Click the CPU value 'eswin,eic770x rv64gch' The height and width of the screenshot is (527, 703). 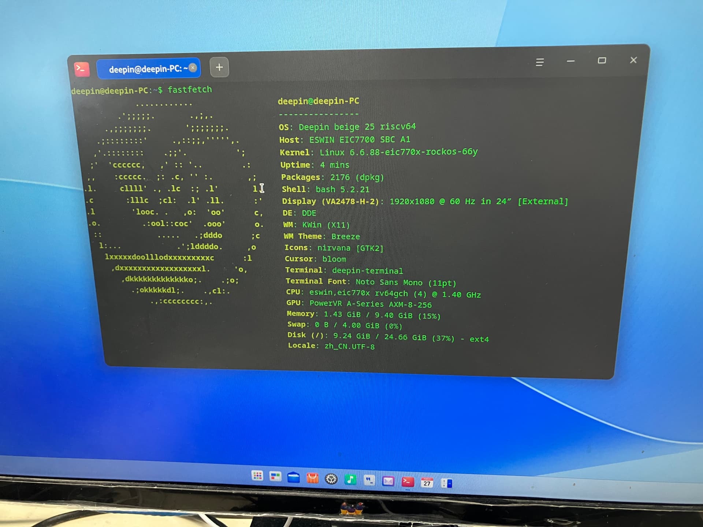(358, 293)
